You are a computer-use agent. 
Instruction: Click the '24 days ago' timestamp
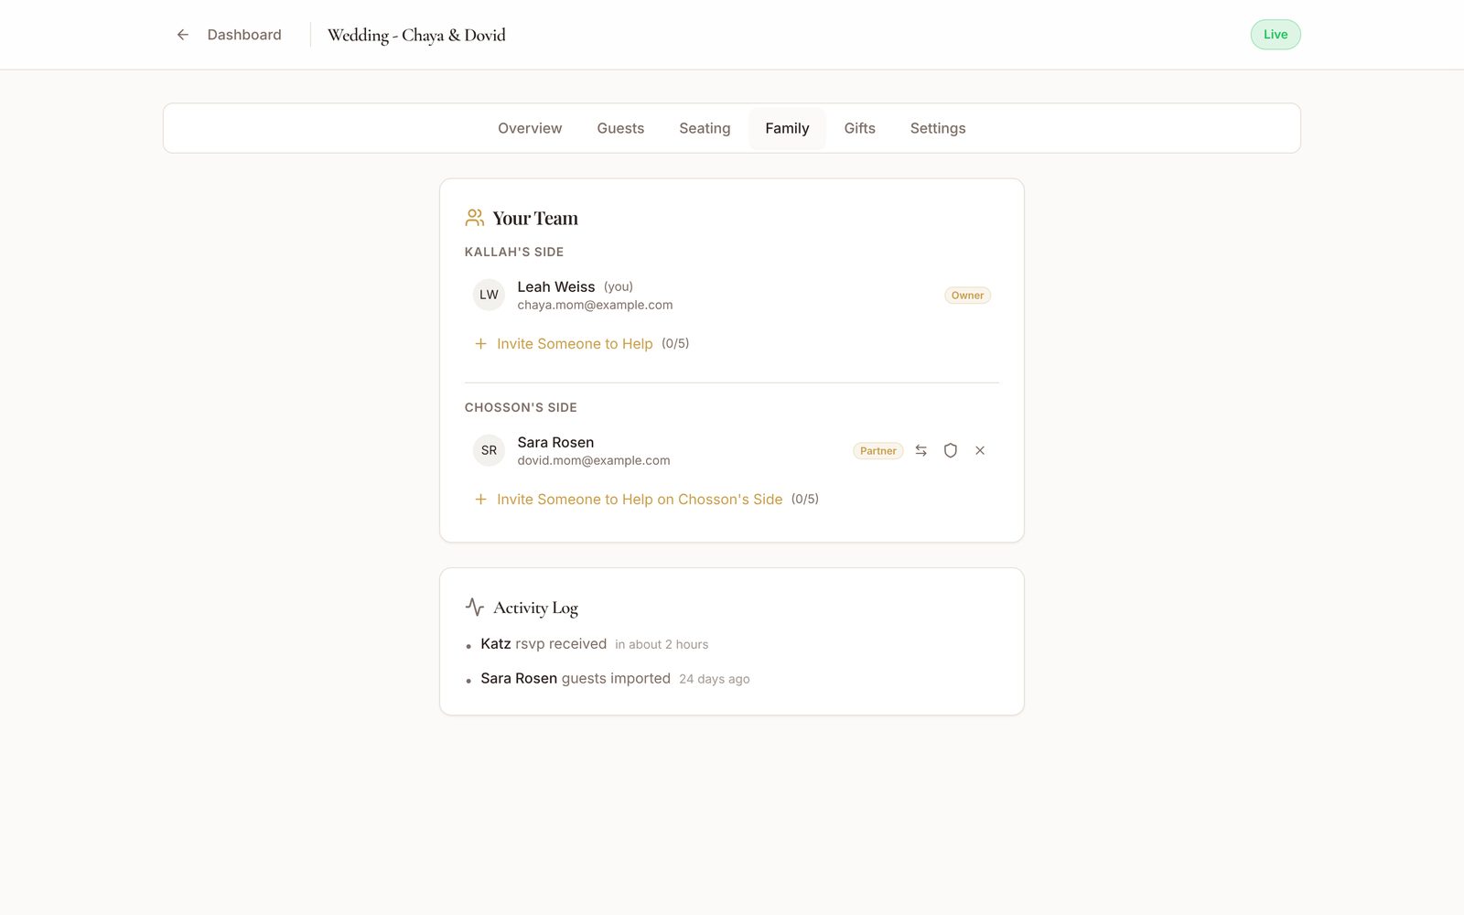pos(715,679)
